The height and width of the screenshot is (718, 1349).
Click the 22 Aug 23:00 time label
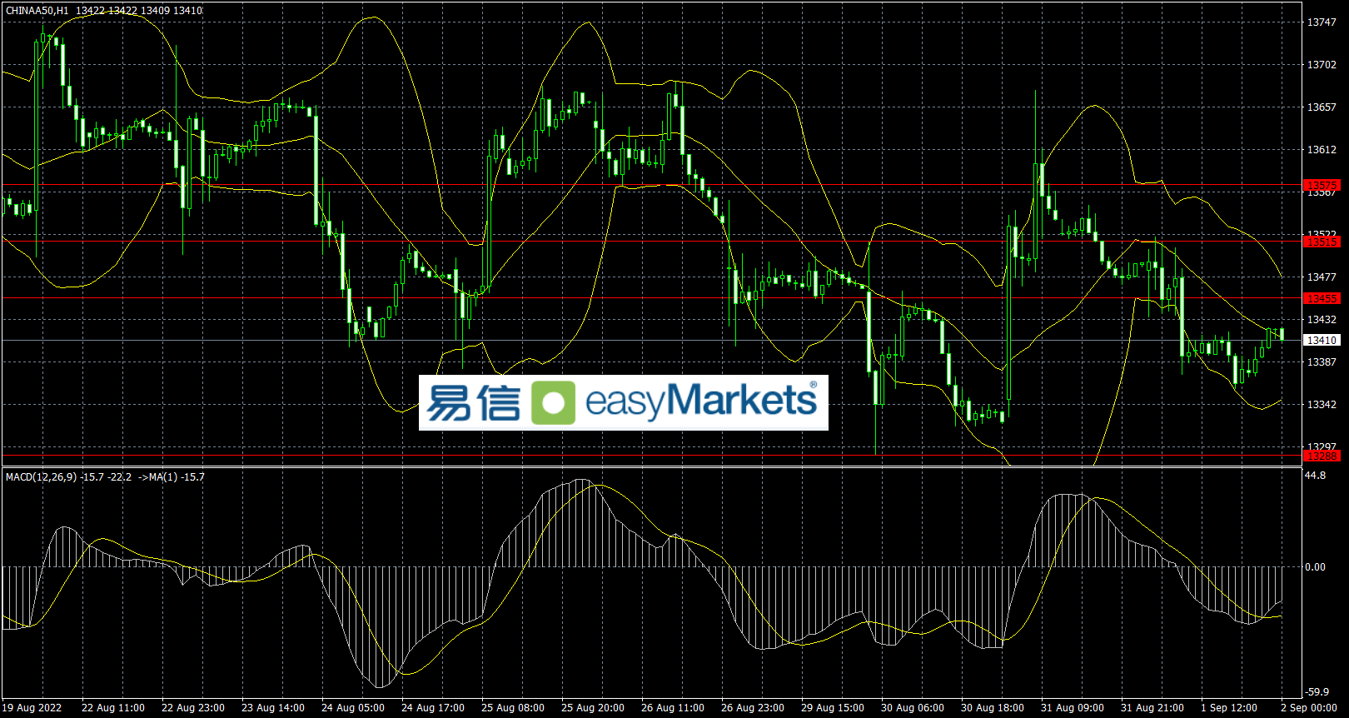[x=193, y=708]
